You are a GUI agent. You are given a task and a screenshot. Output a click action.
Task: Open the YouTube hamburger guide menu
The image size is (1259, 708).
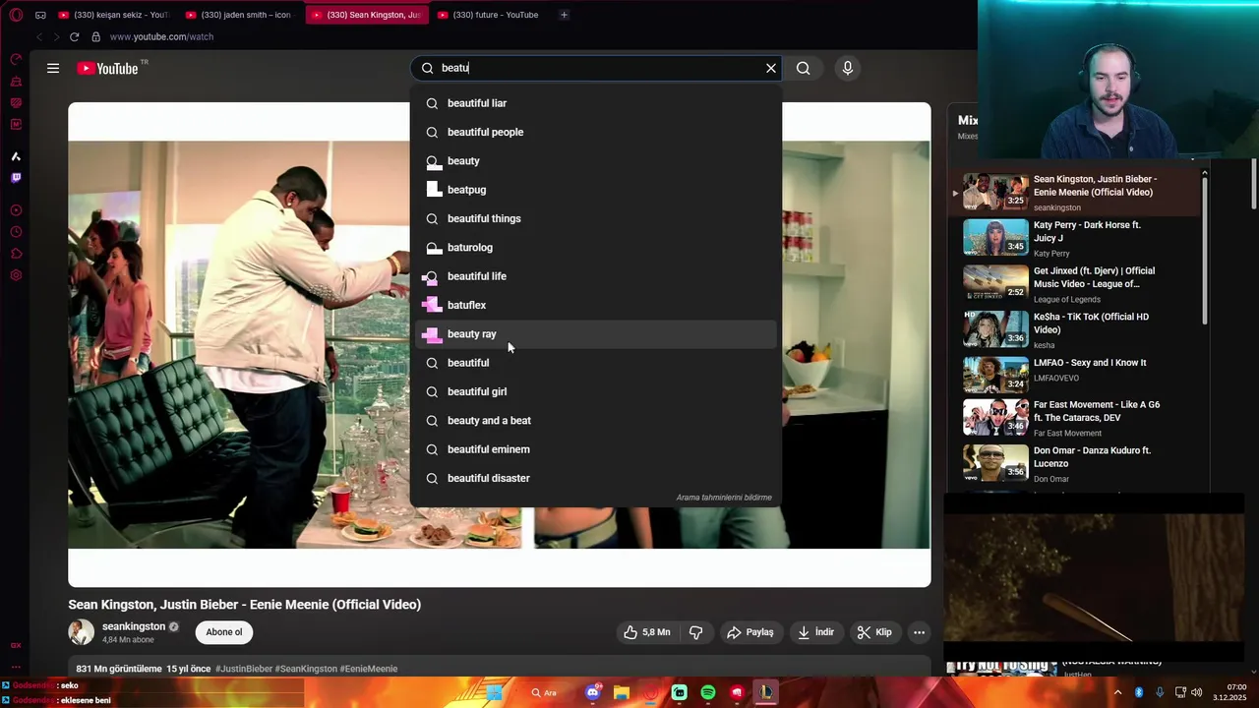pyautogui.click(x=53, y=68)
